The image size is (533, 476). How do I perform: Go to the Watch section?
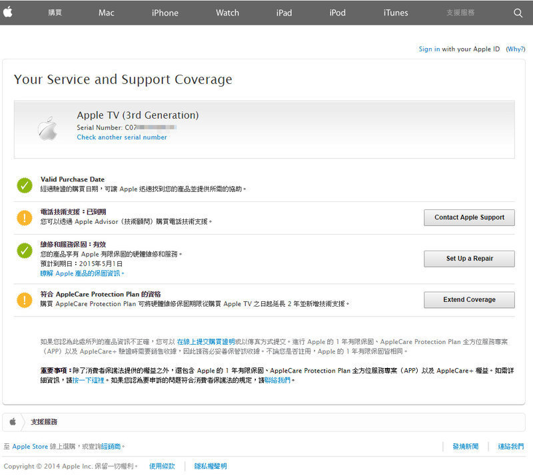point(227,13)
